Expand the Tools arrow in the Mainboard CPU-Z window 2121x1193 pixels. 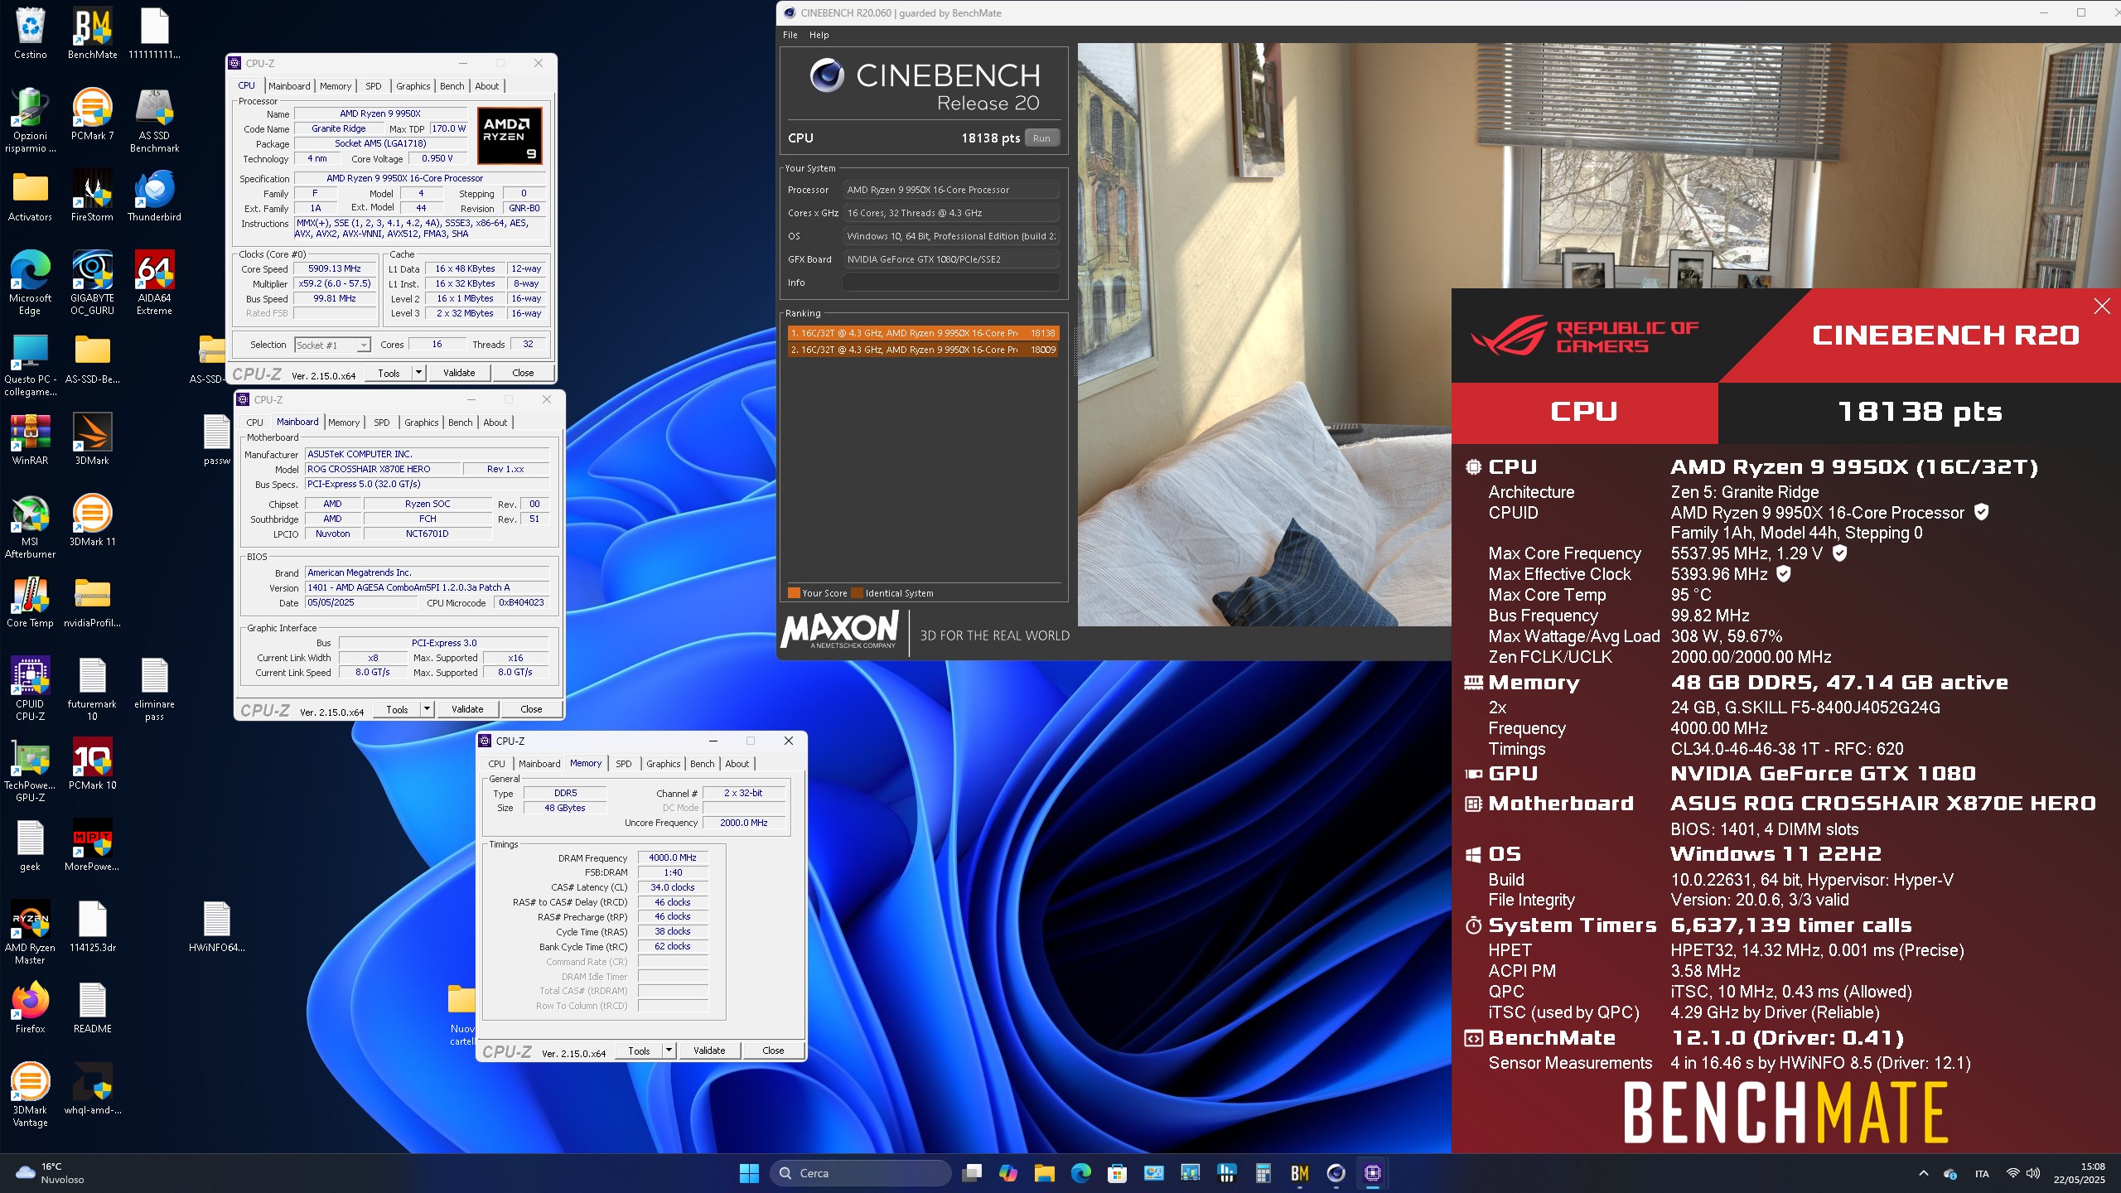[x=428, y=709]
